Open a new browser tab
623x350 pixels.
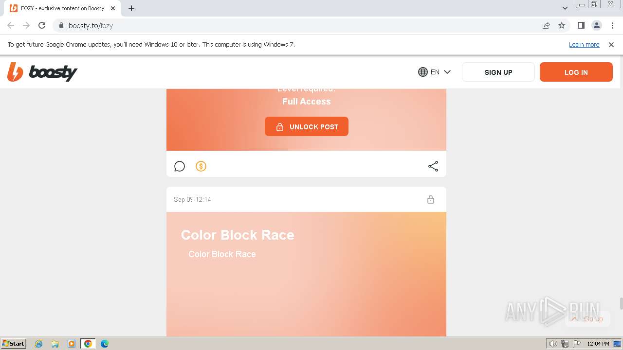[131, 8]
